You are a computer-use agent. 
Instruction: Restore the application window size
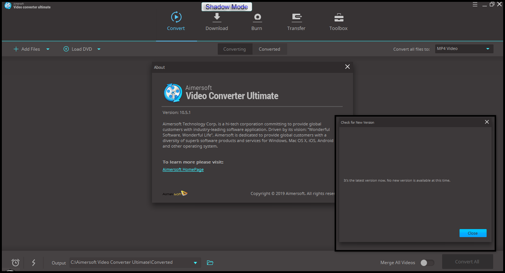(x=492, y=4)
